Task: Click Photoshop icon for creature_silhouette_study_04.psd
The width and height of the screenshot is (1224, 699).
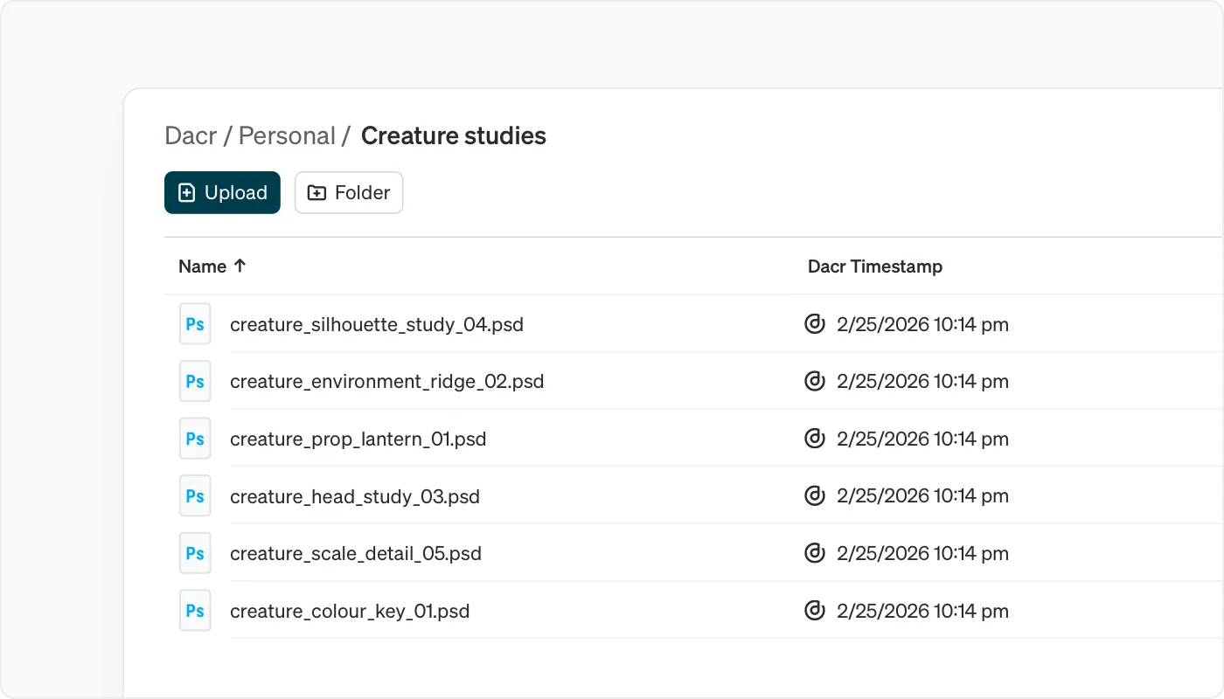Action: [x=195, y=324]
